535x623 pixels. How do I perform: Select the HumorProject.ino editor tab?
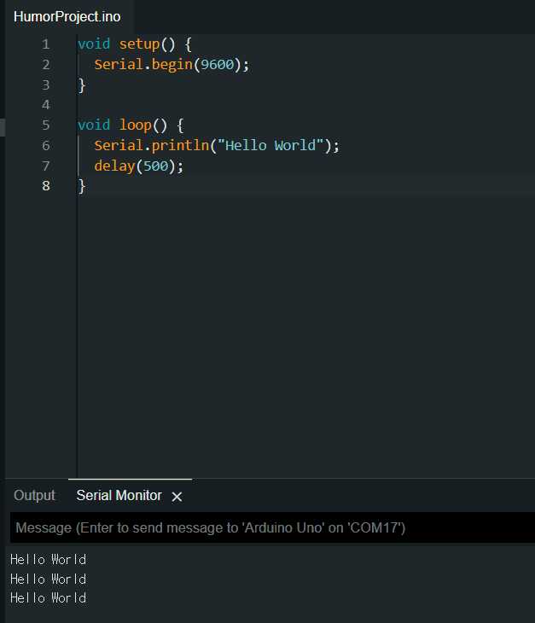point(67,17)
